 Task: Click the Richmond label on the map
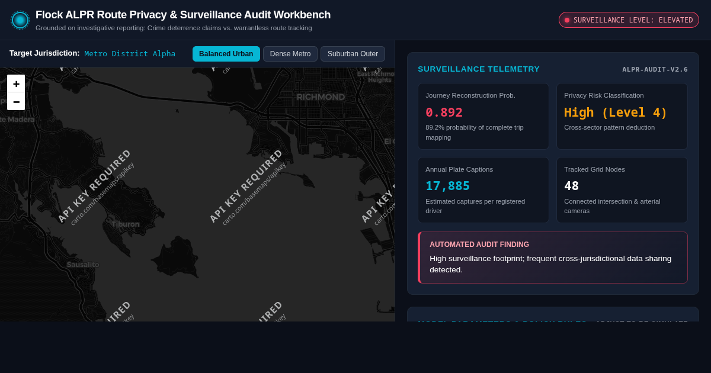321,97
